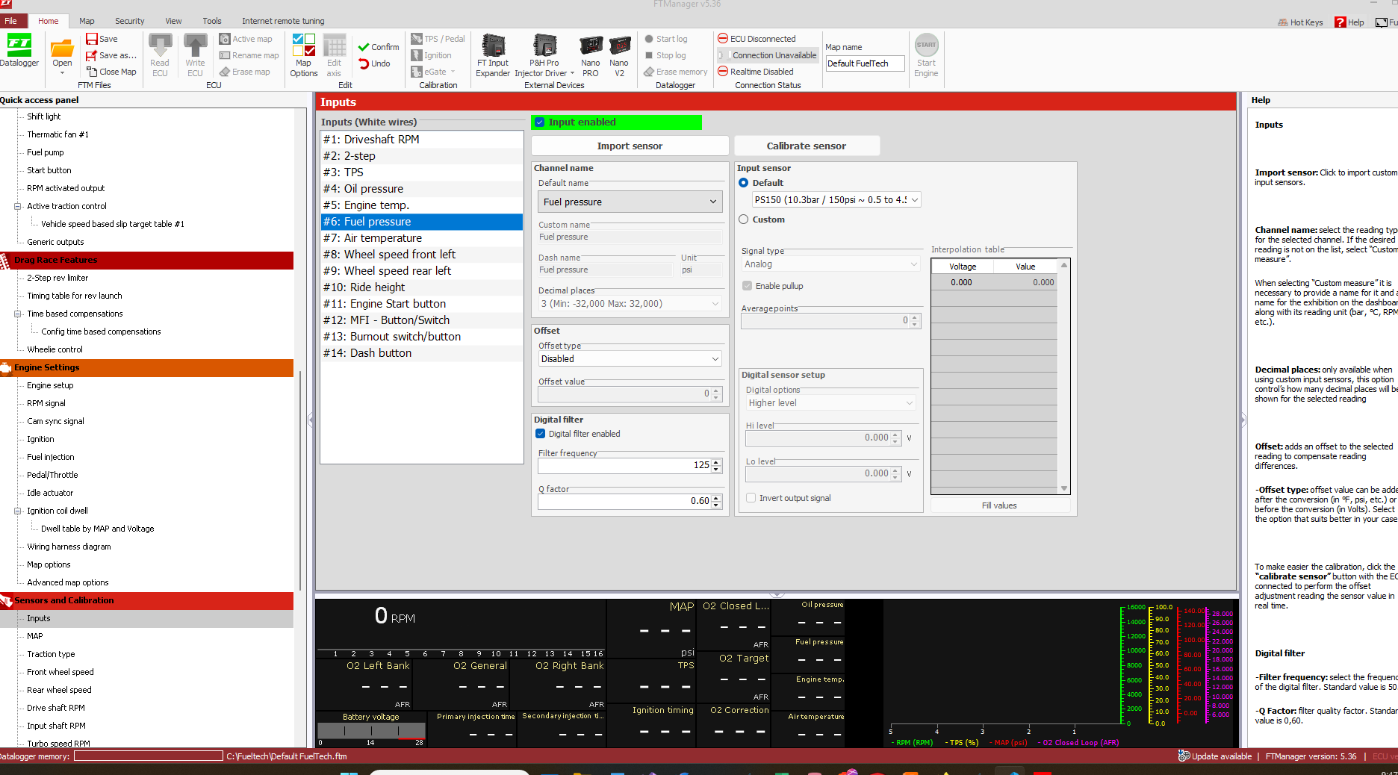Screen dimensions: 1398x775
Task: Open Internet remote tuning tab
Action: [x=283, y=21]
